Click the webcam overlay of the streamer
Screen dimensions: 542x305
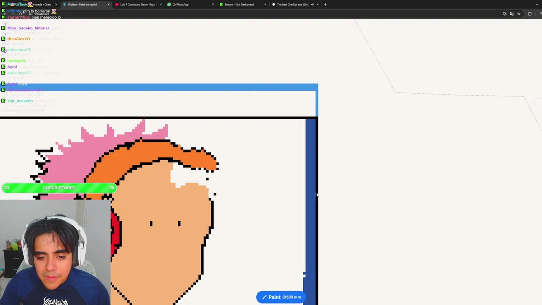coord(55,252)
